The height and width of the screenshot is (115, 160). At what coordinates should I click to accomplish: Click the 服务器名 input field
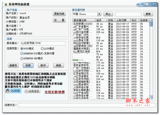coord(43,43)
